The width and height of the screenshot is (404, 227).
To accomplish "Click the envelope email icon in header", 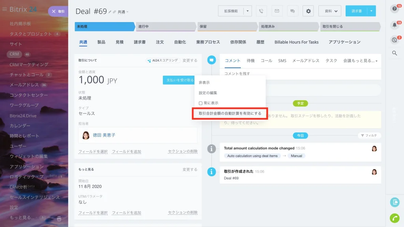I will 277,11.
